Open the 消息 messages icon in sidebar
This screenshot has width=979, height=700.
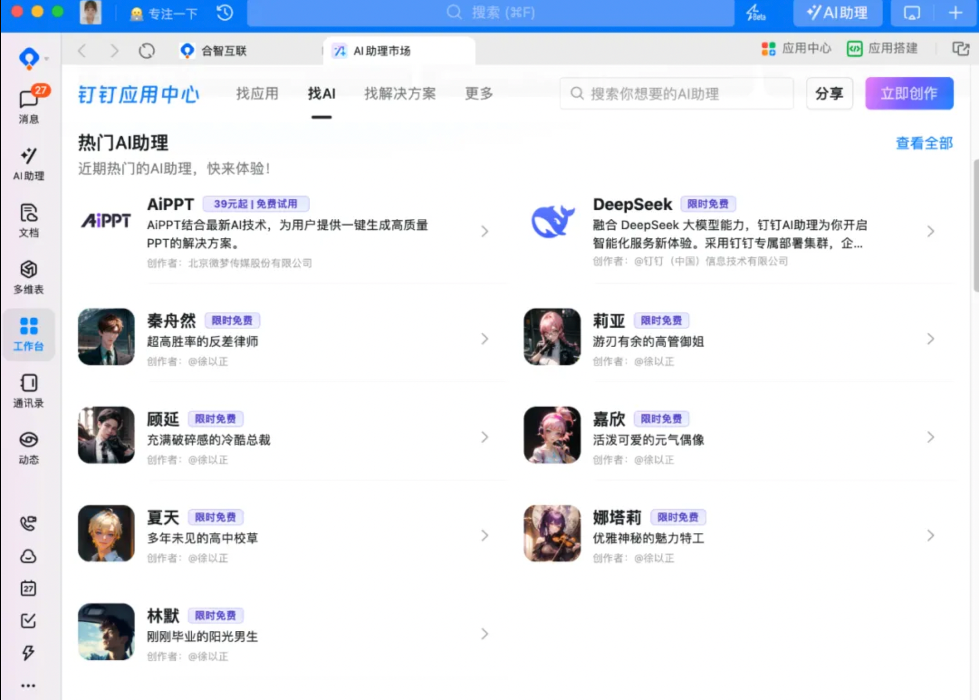pos(29,105)
